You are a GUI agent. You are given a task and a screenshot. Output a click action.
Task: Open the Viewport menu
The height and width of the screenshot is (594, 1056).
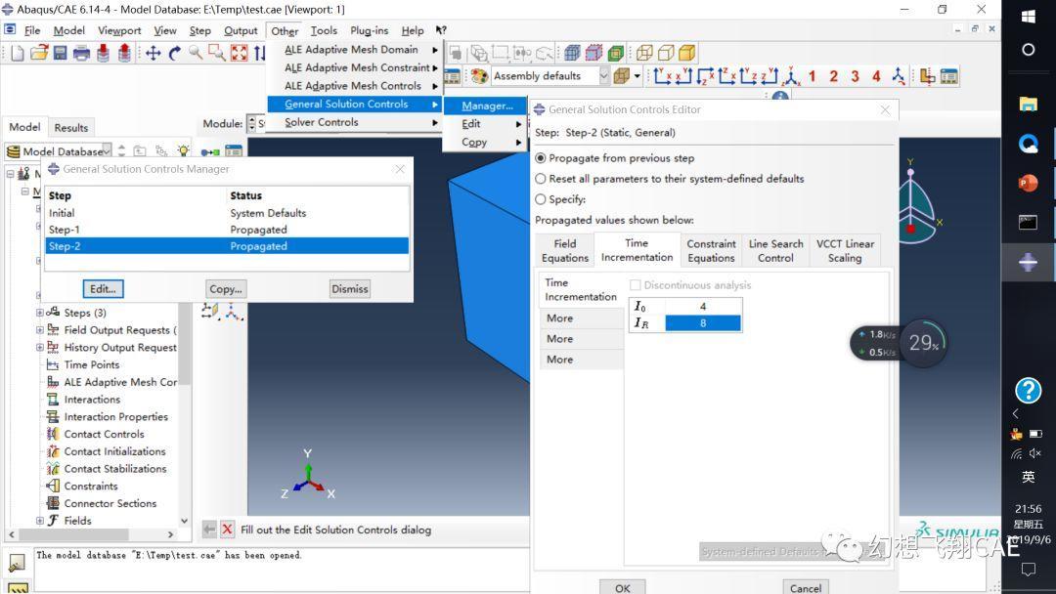coord(119,30)
